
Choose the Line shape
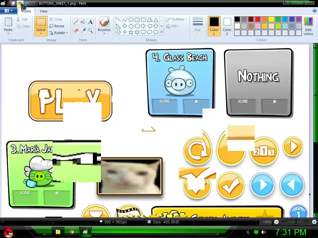coord(118,20)
